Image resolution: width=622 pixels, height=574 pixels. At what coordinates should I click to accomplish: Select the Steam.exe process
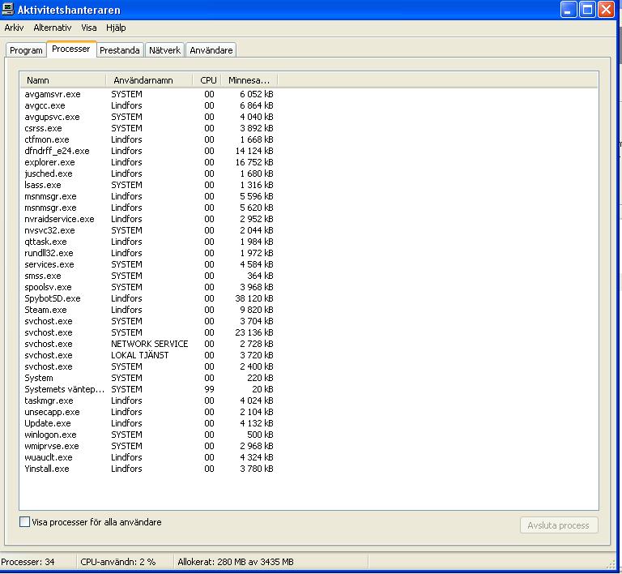[x=149, y=310]
